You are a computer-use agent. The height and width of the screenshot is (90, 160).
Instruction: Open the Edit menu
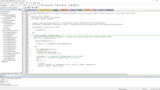[1, 3]
